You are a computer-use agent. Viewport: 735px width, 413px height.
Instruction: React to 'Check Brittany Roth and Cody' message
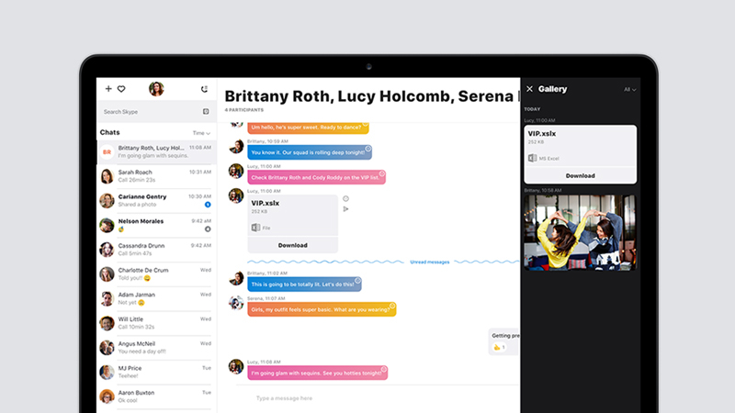(x=382, y=173)
